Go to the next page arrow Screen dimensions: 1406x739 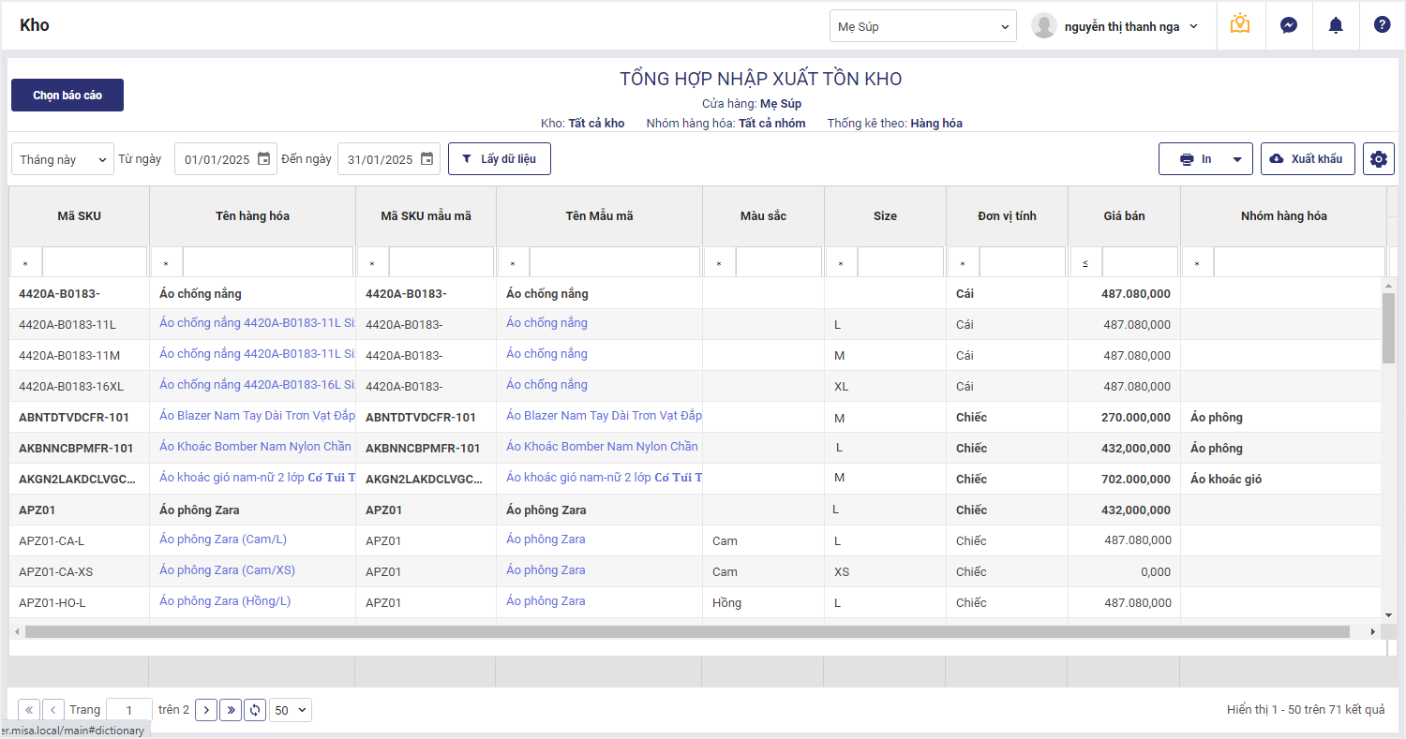pos(206,710)
